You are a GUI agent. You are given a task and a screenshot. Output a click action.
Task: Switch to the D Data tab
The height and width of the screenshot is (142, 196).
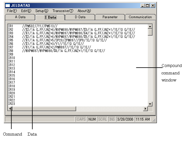80,17
